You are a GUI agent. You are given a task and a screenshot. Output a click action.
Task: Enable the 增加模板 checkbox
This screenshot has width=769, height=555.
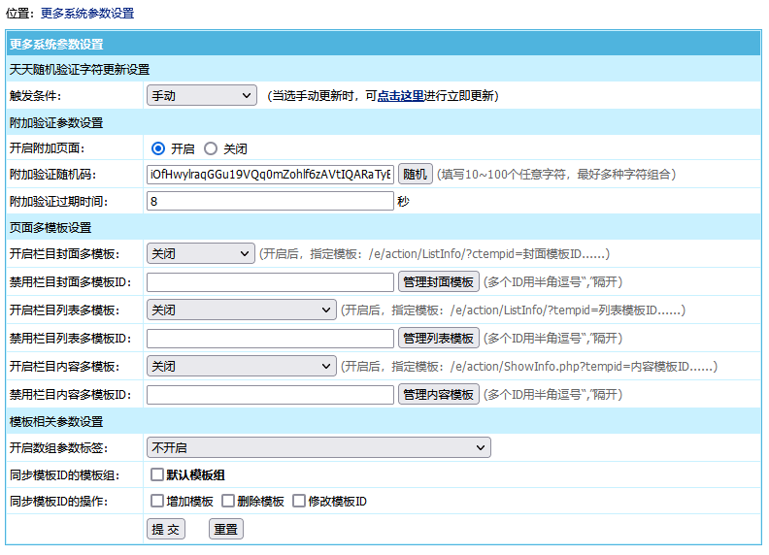tap(157, 502)
